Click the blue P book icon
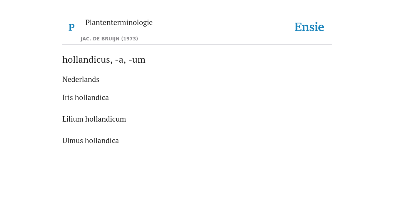The image size is (394, 197). click(71, 27)
